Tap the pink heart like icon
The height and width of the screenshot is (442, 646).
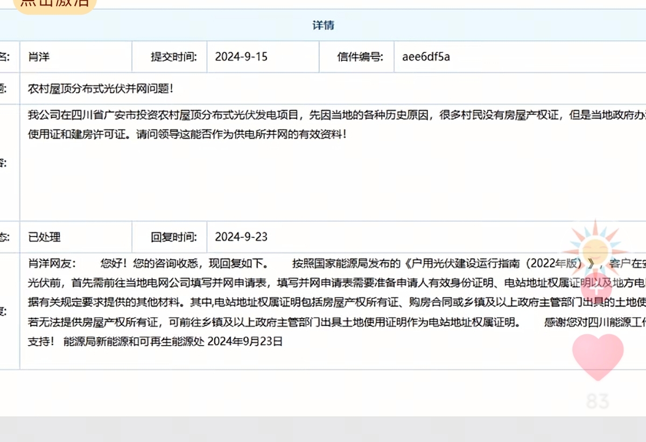pyautogui.click(x=598, y=356)
